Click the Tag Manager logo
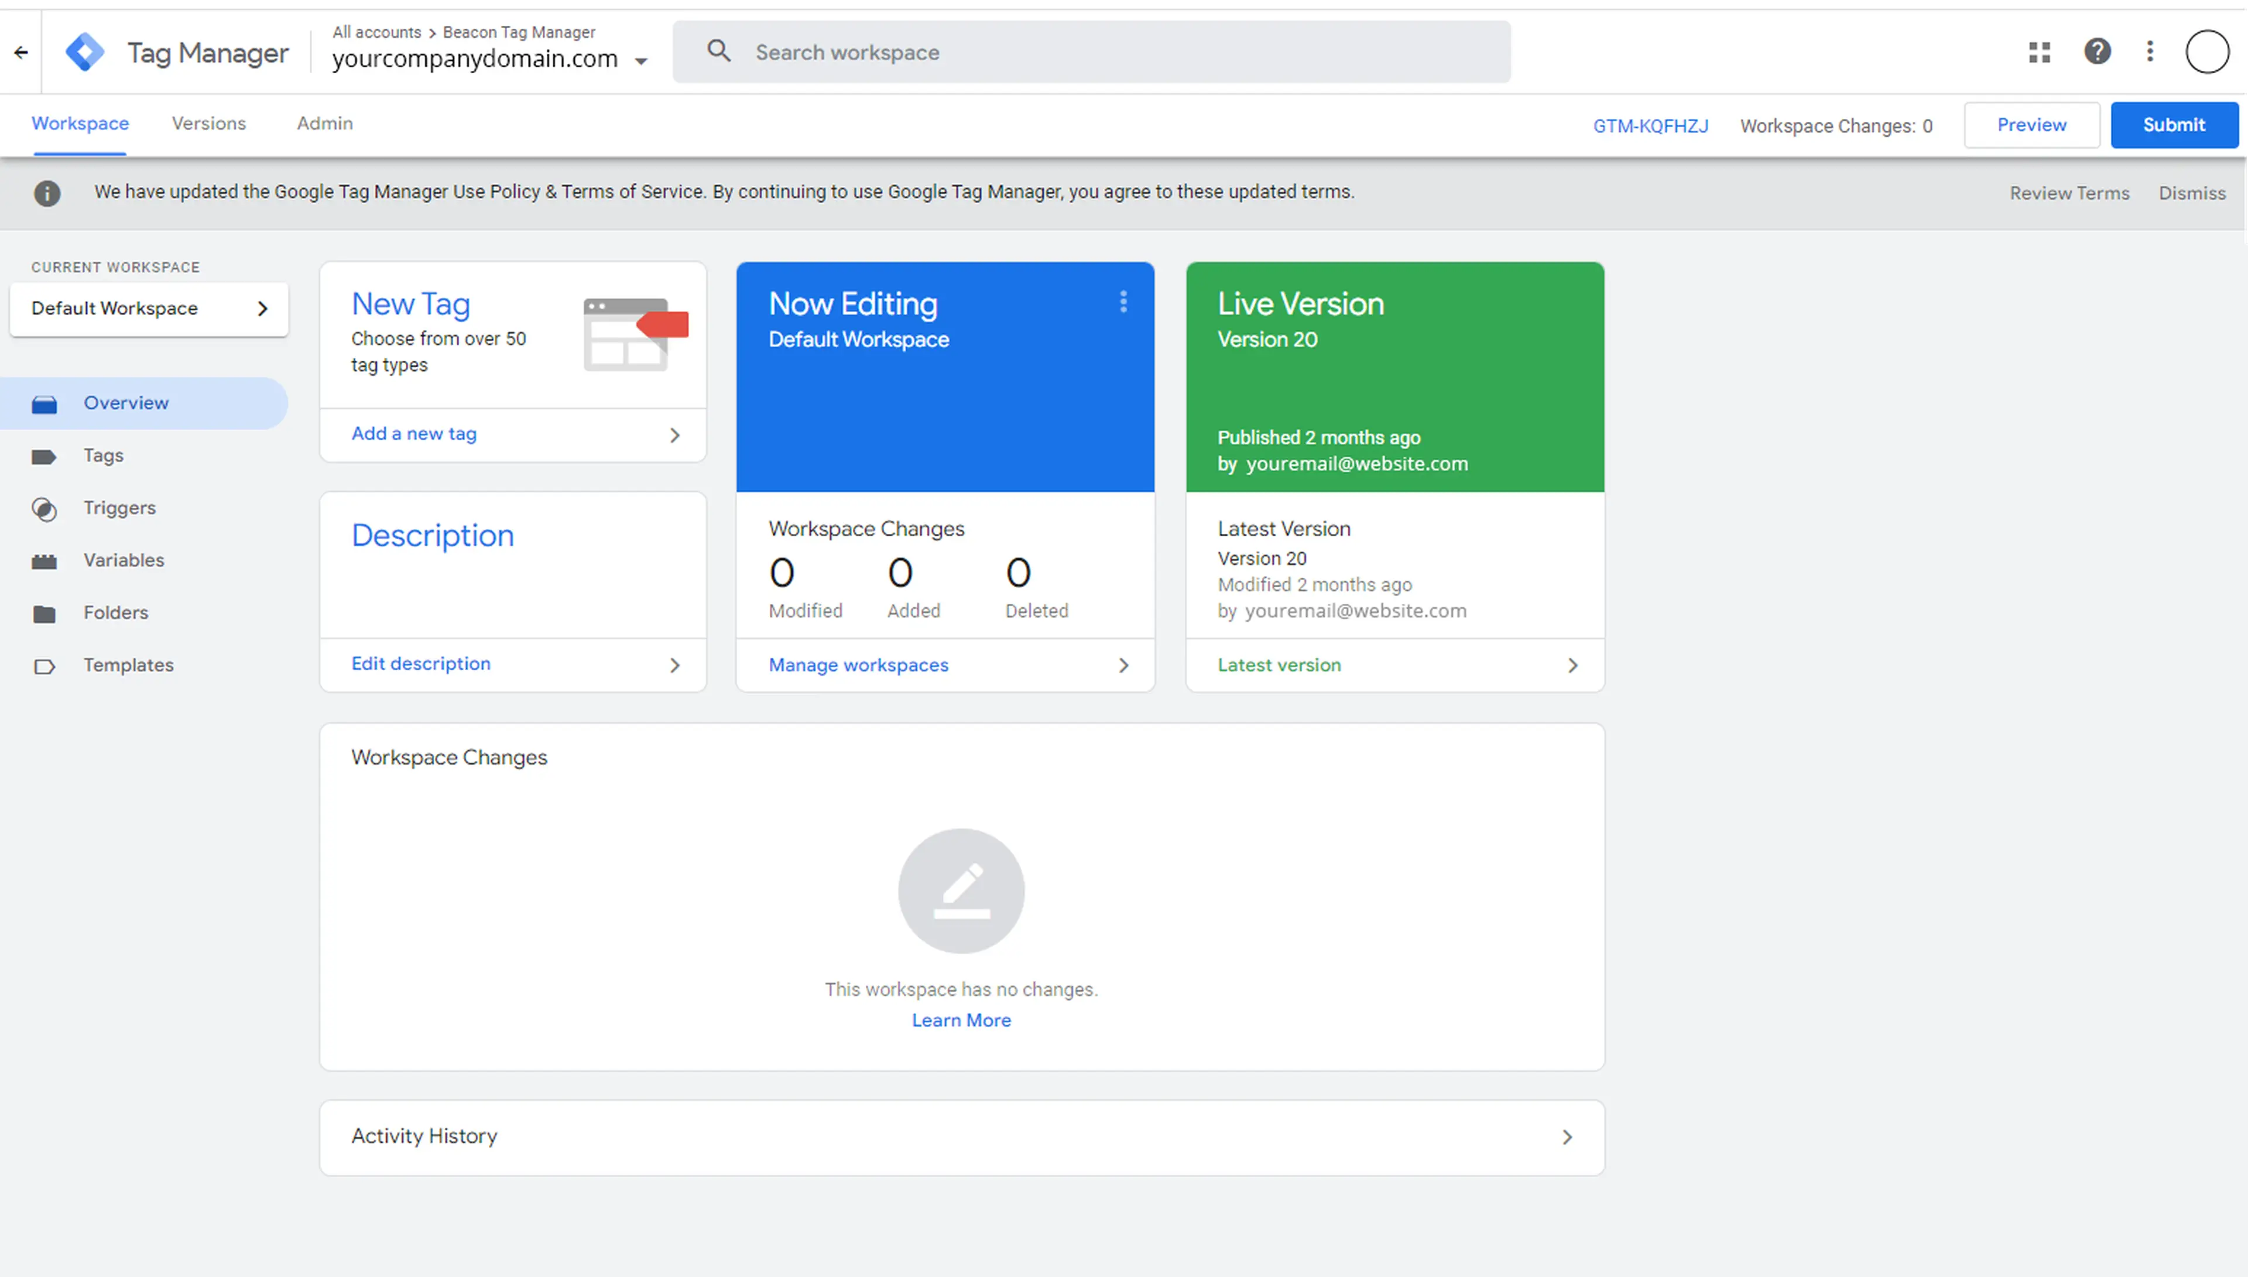 coord(85,53)
